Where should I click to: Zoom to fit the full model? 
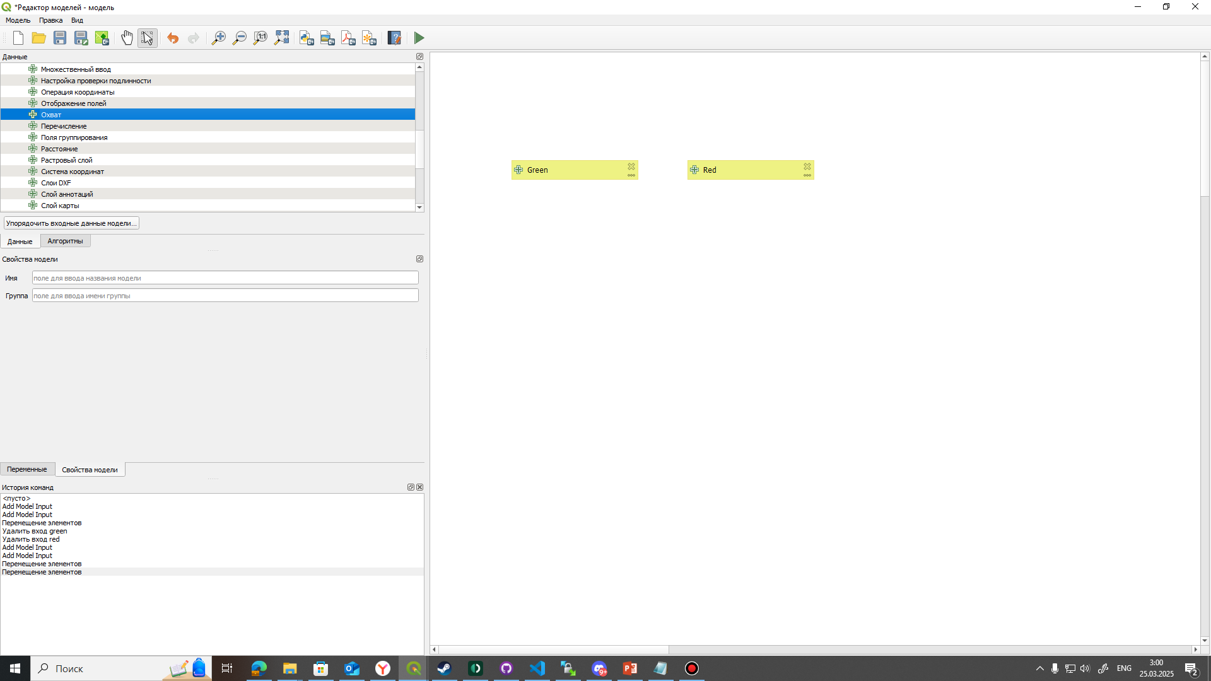pyautogui.click(x=281, y=38)
